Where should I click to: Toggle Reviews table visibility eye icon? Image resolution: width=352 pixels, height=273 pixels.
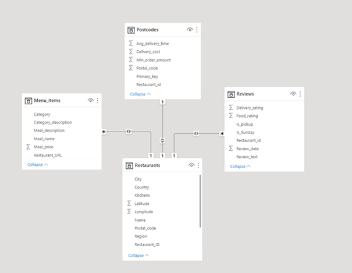(x=293, y=94)
